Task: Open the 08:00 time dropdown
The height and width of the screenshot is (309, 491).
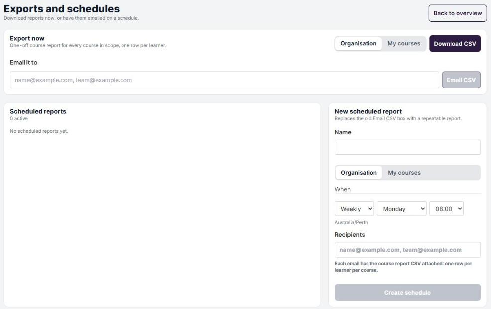Action: (x=446, y=209)
